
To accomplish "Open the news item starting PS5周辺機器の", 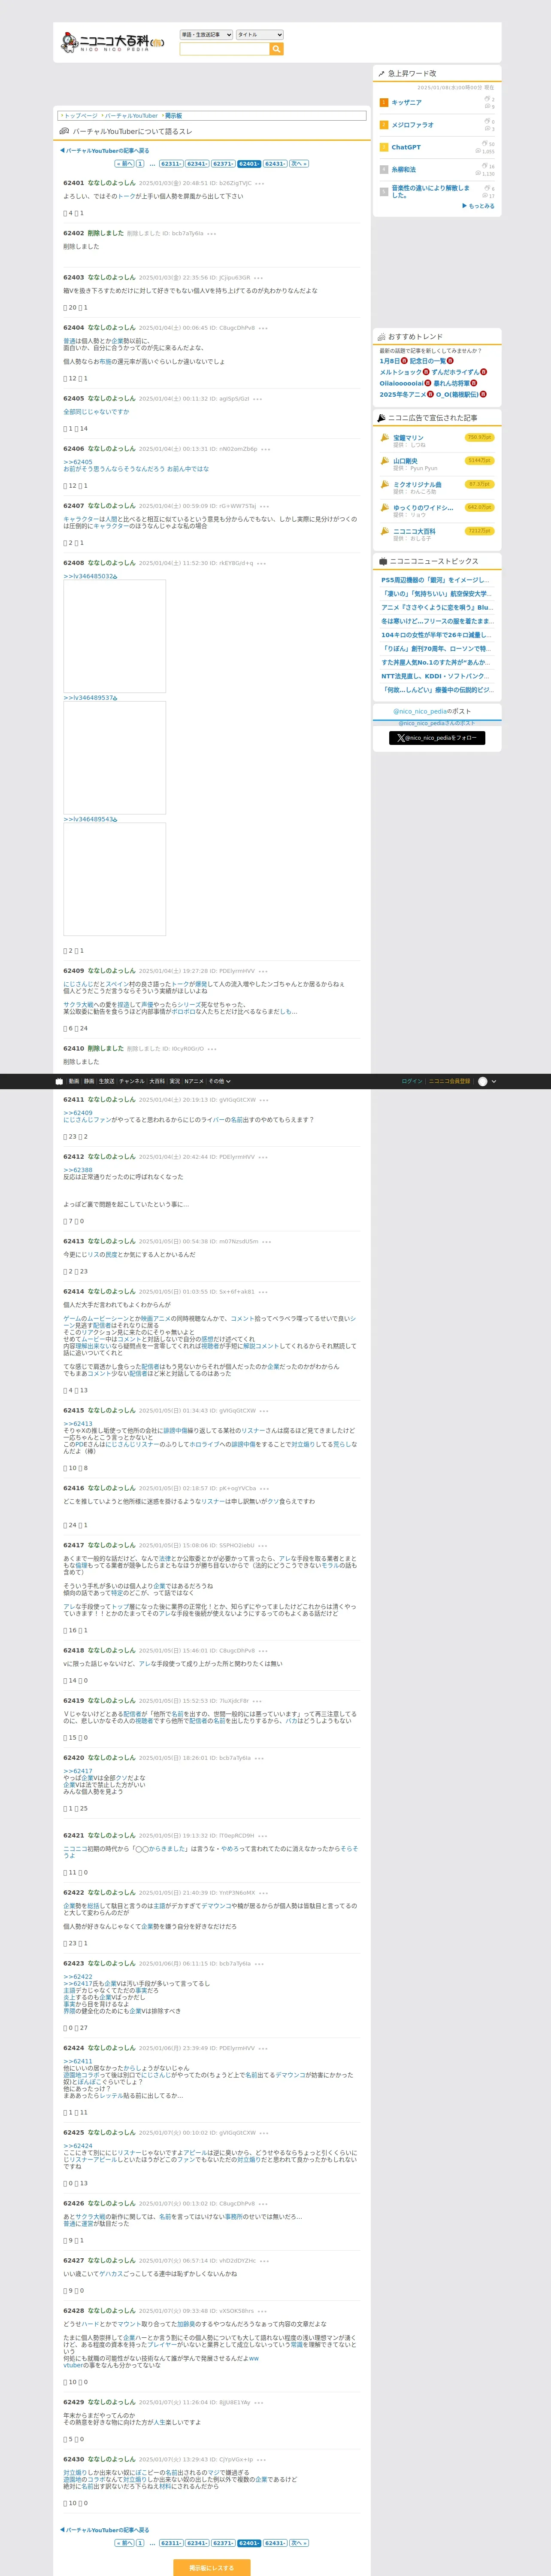I will pos(435,580).
